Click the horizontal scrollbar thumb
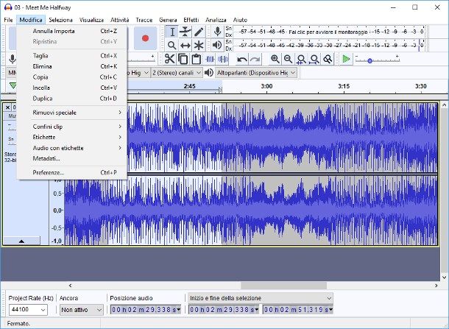Image resolution: width=449 pixels, height=329 pixels. coord(283,286)
